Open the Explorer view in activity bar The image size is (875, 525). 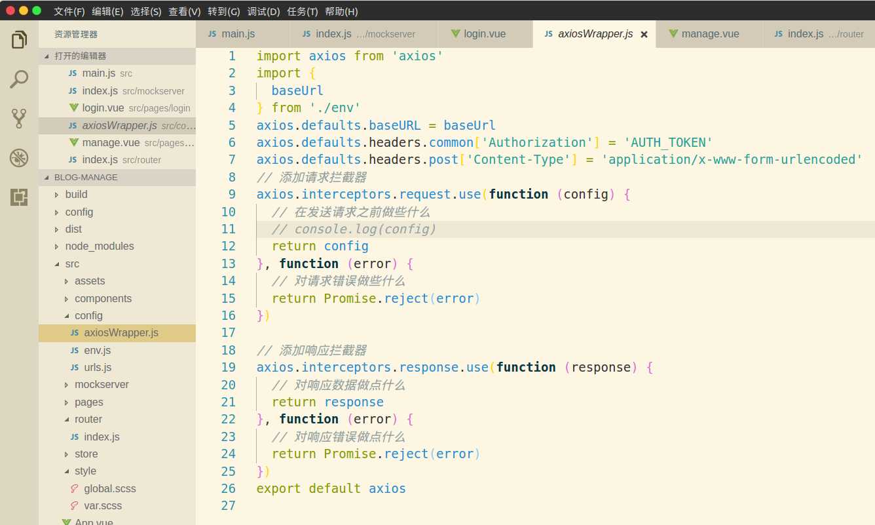point(19,40)
